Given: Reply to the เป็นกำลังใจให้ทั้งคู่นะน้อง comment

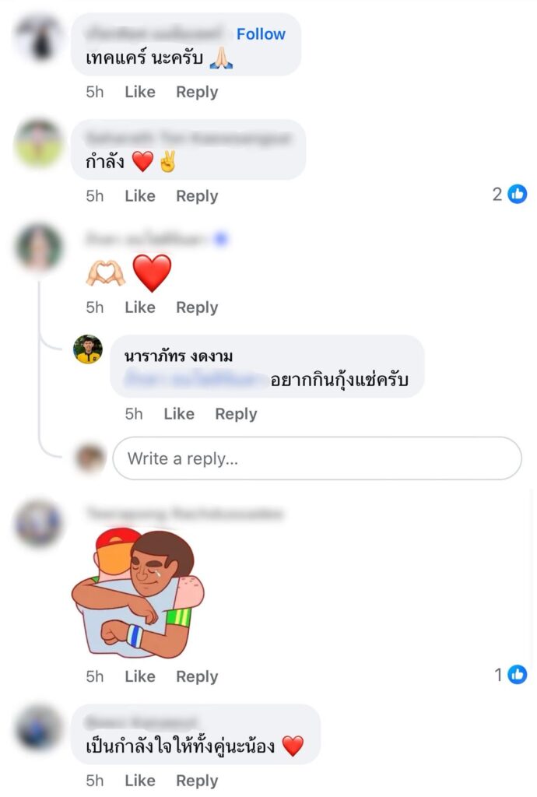Looking at the screenshot, I should [197, 780].
